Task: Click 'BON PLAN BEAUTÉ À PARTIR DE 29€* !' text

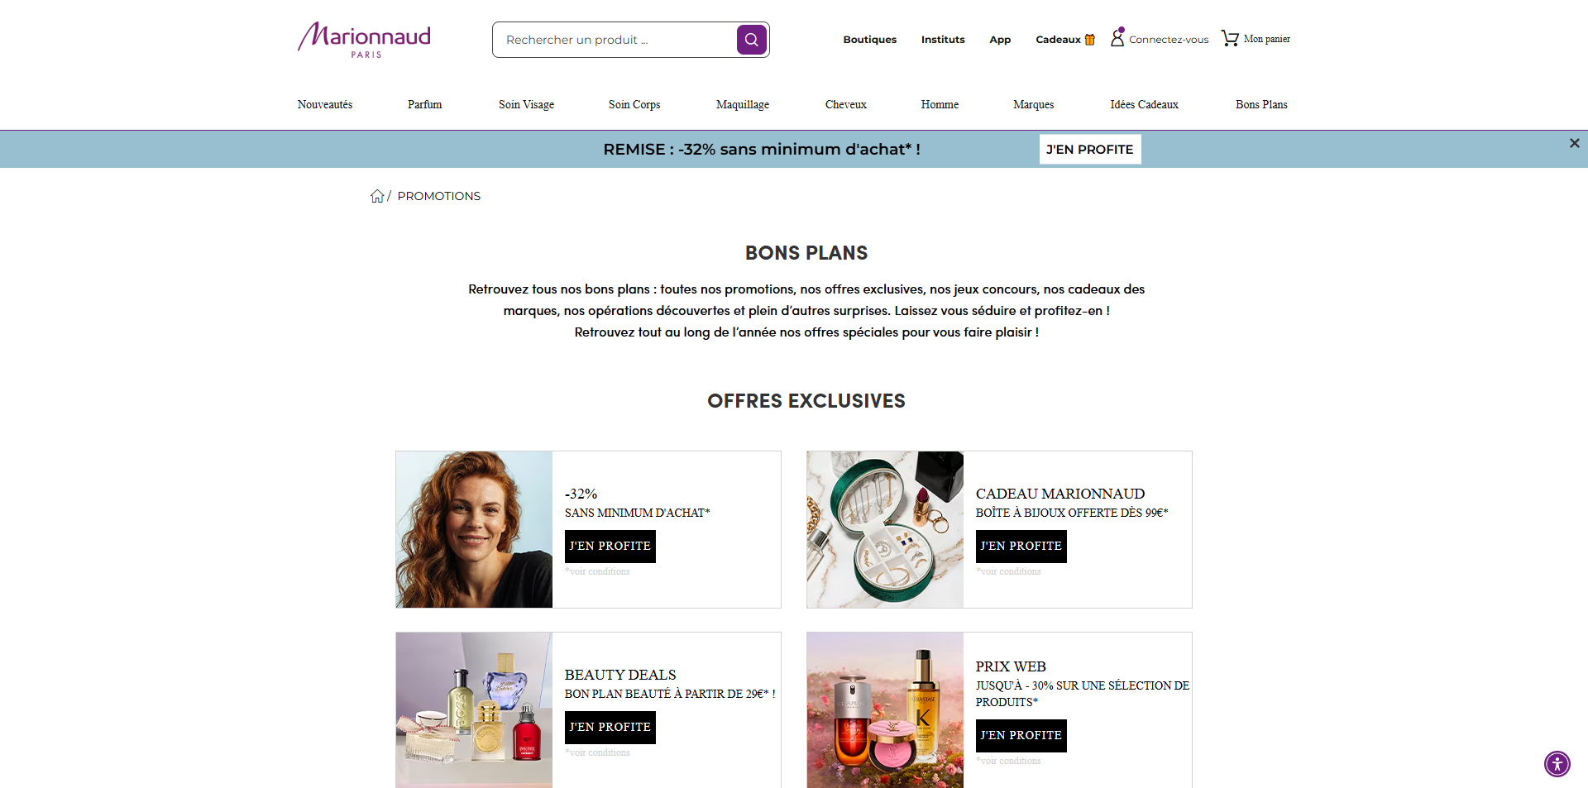Action: 670,694
